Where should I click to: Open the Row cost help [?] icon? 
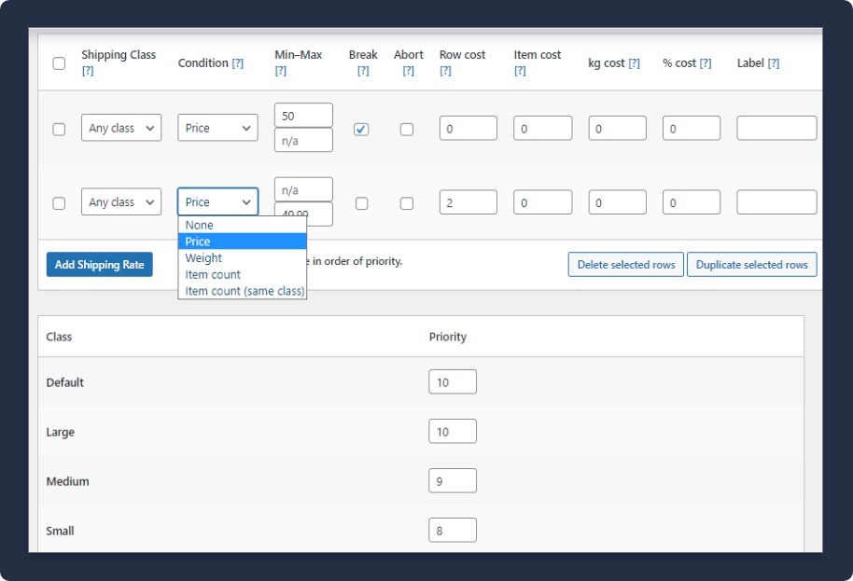point(445,71)
